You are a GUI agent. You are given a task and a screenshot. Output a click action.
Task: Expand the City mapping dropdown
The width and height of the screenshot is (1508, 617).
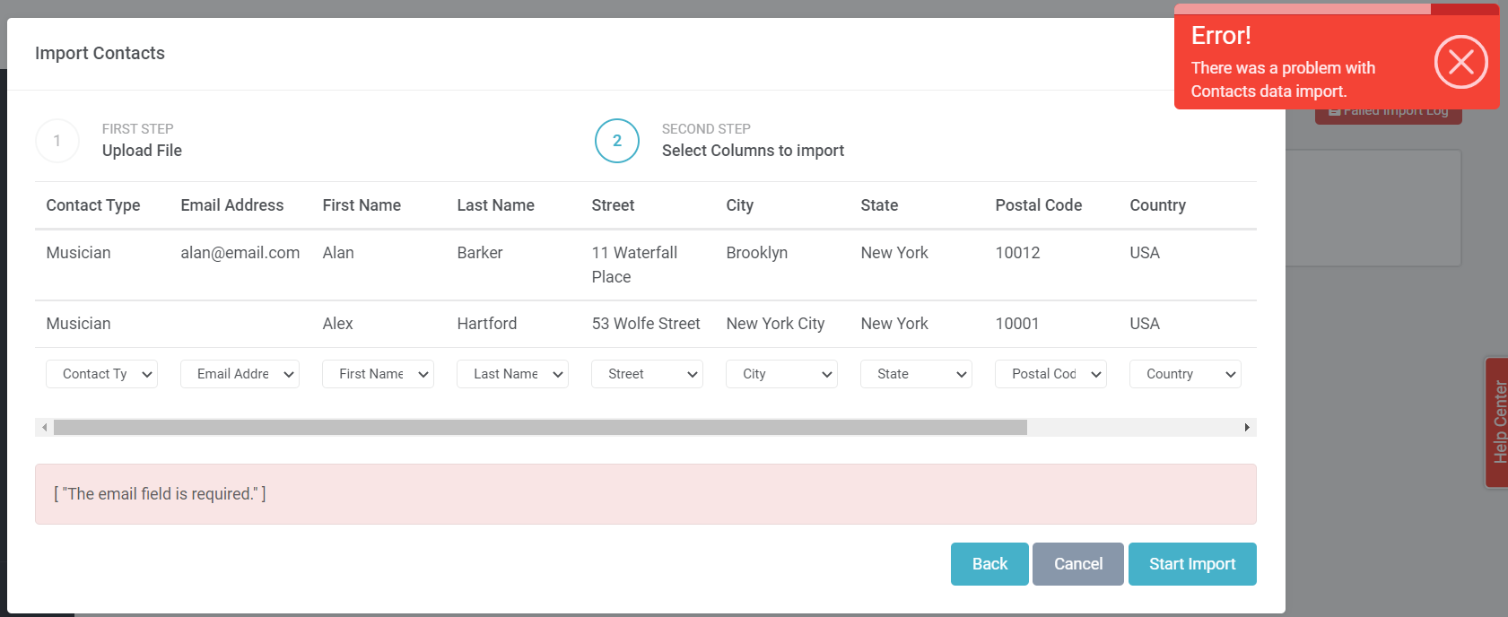coord(781,374)
